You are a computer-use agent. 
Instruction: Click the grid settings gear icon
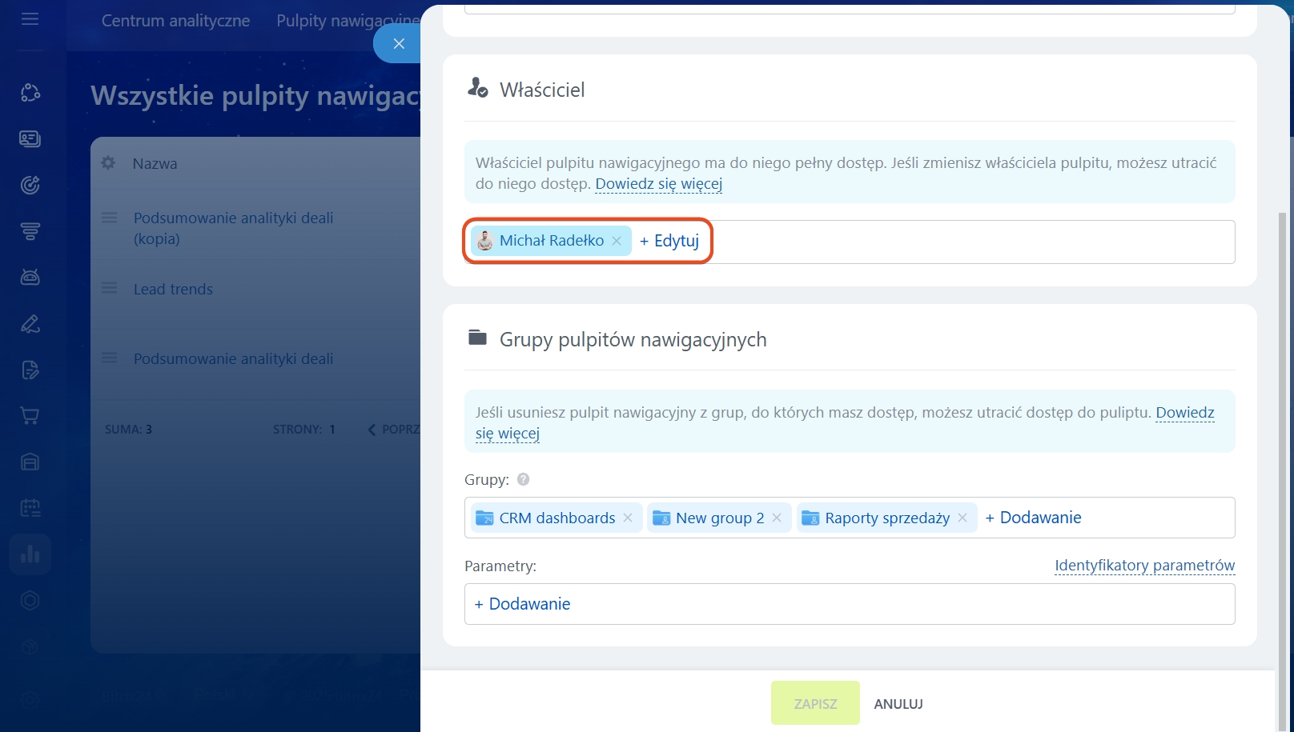(108, 163)
